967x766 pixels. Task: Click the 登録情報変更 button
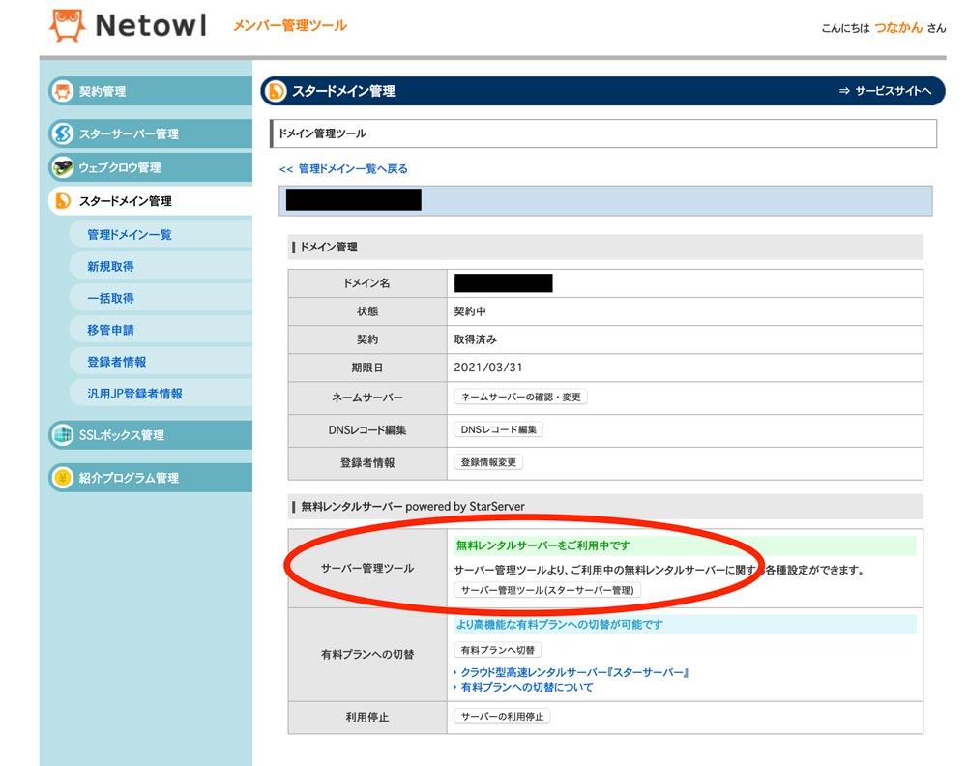[x=488, y=462]
